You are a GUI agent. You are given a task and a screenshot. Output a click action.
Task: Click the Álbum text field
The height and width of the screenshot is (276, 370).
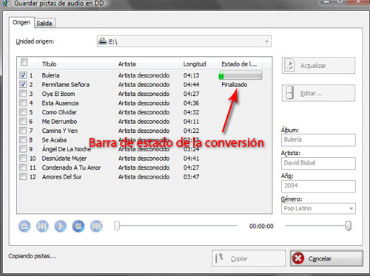318,140
